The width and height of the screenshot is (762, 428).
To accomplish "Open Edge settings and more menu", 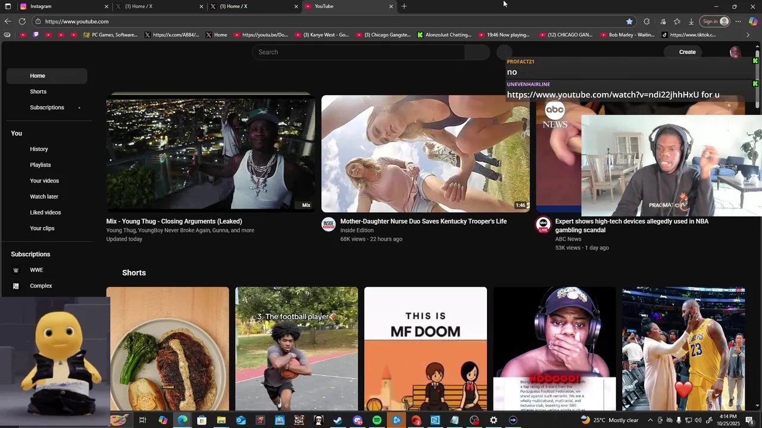I will click(x=738, y=21).
